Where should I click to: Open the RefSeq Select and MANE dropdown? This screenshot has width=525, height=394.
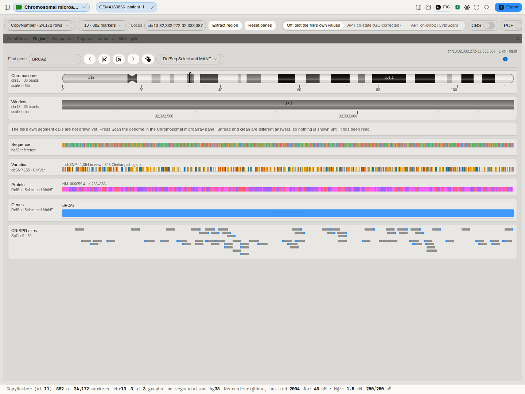pos(190,59)
